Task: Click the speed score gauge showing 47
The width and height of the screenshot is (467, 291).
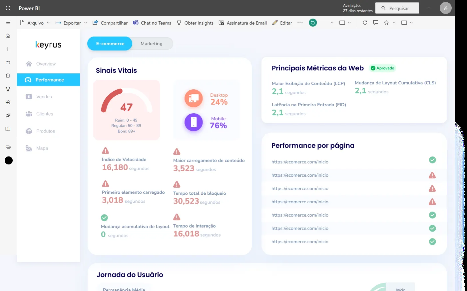Action: pyautogui.click(x=127, y=101)
